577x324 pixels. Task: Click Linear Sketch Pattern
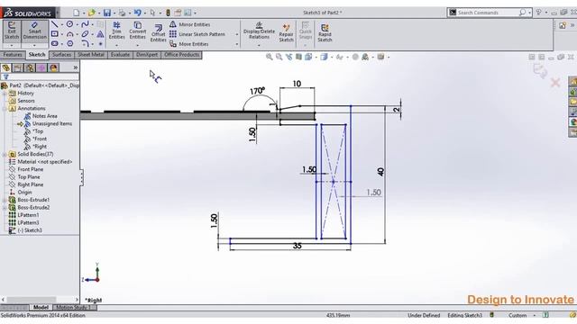pos(197,34)
